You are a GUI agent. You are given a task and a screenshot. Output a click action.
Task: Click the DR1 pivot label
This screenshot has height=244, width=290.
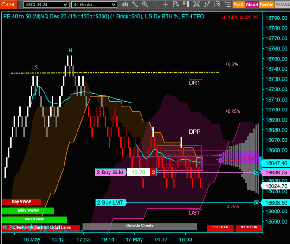(x=194, y=83)
